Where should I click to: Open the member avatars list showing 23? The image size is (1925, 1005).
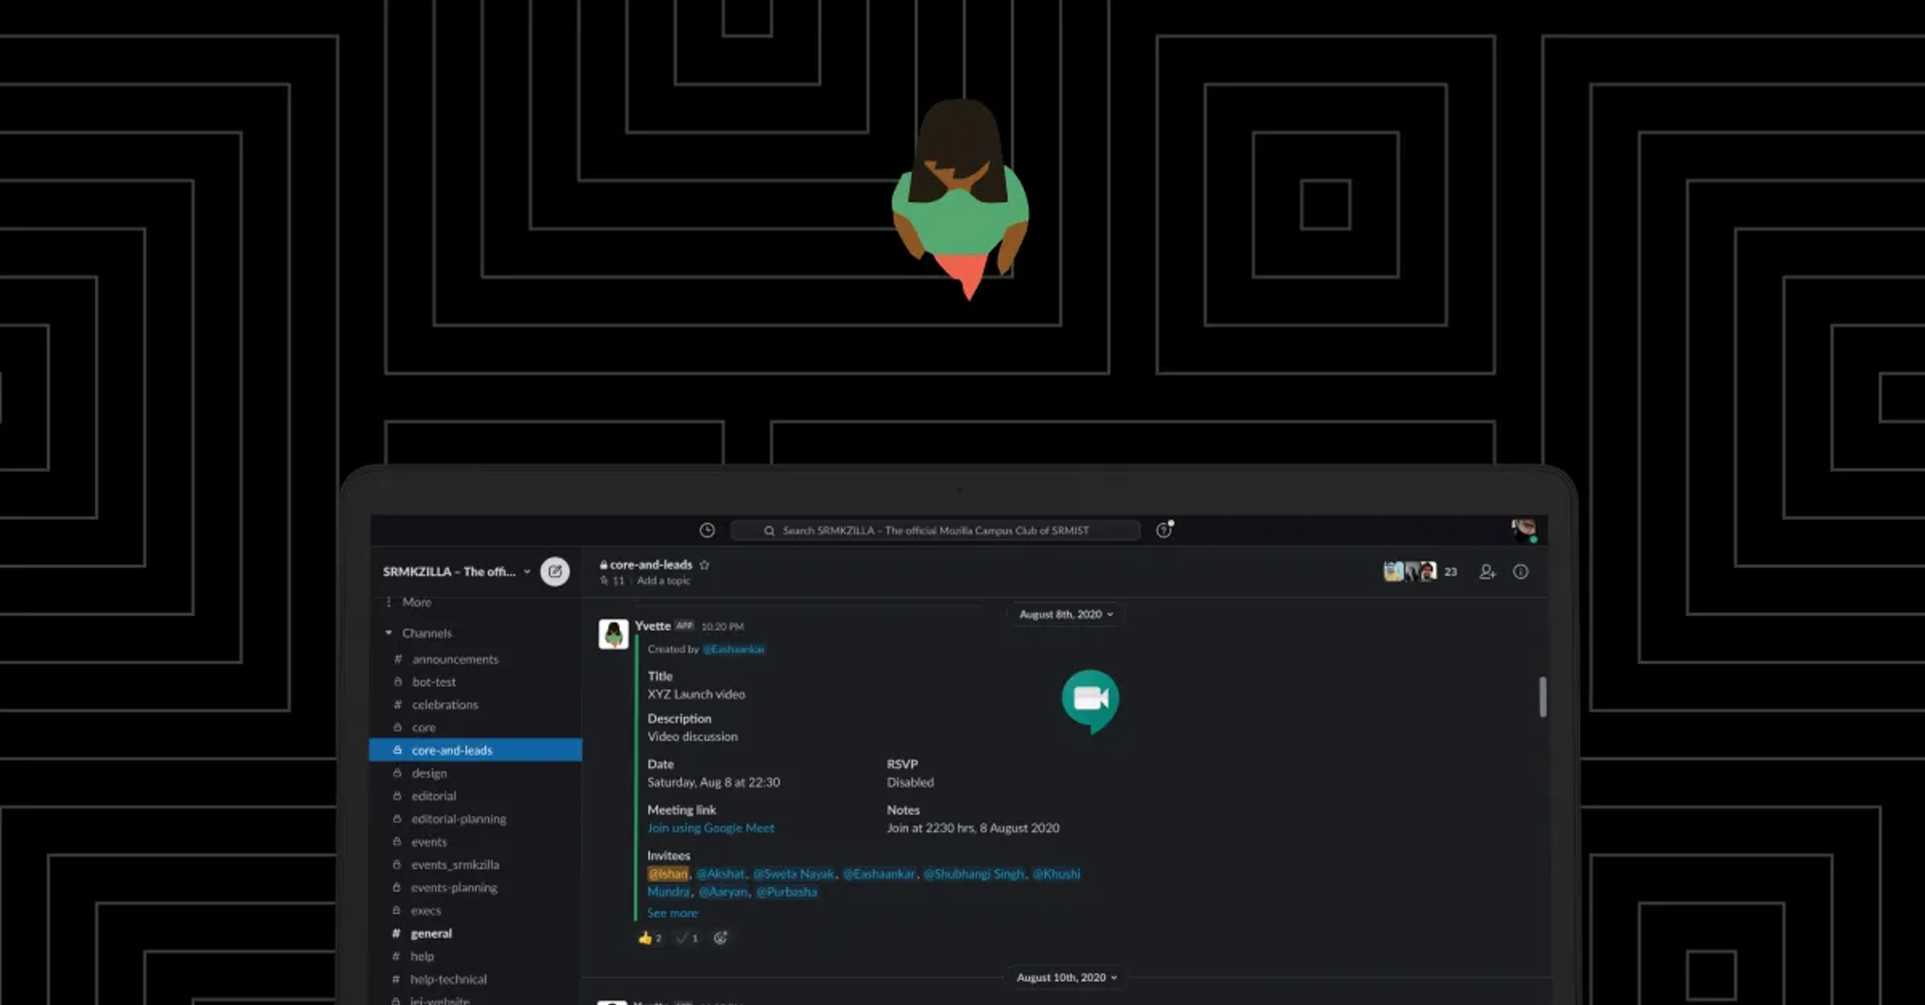tap(1421, 572)
